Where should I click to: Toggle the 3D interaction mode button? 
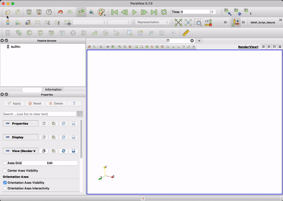click(x=108, y=47)
